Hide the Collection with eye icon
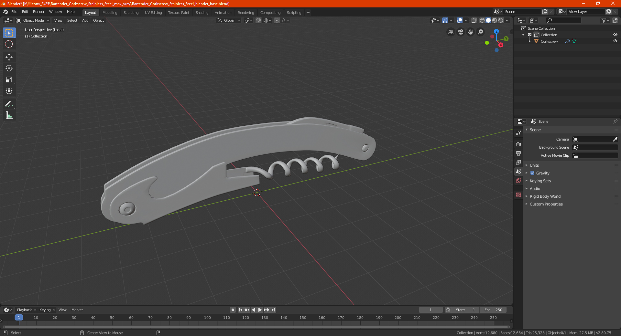Image resolution: width=621 pixels, height=336 pixels. click(615, 35)
